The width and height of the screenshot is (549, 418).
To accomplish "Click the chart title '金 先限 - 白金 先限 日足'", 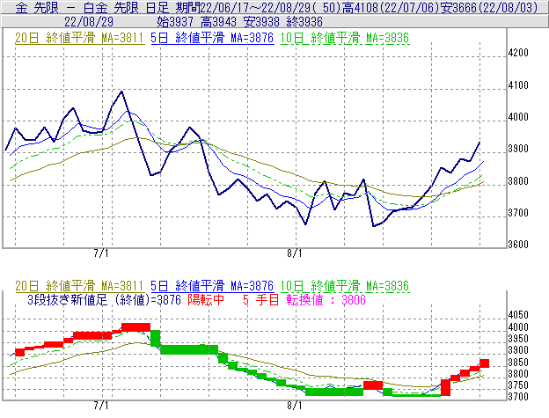I will (92, 7).
